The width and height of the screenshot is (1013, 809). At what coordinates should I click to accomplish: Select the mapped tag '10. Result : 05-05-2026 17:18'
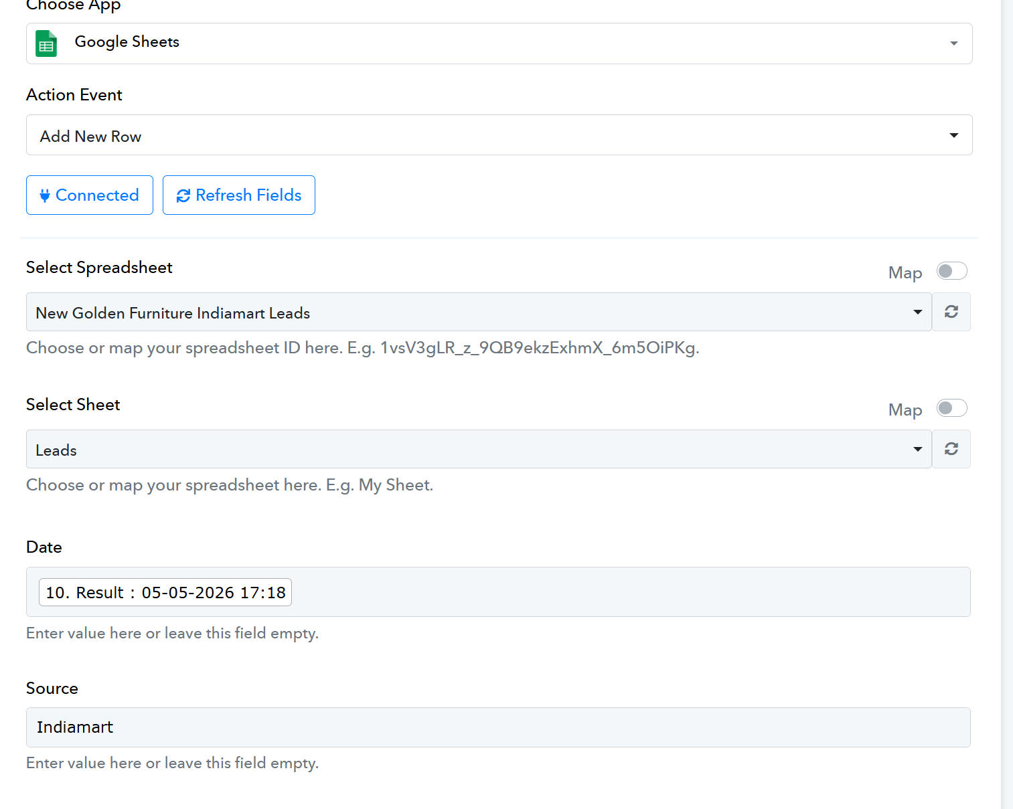coord(165,592)
